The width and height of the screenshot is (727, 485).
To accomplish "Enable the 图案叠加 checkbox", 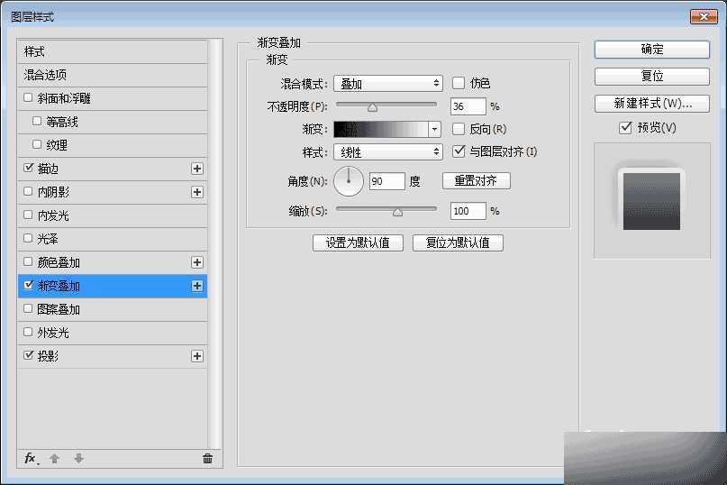I will 28,308.
